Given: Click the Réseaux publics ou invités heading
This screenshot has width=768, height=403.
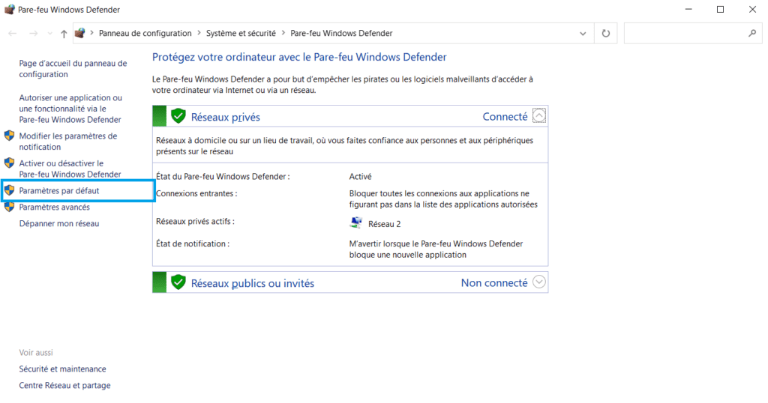Looking at the screenshot, I should click(253, 283).
